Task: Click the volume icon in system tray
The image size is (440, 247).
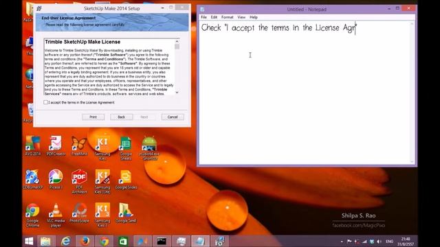Action: [379, 242]
